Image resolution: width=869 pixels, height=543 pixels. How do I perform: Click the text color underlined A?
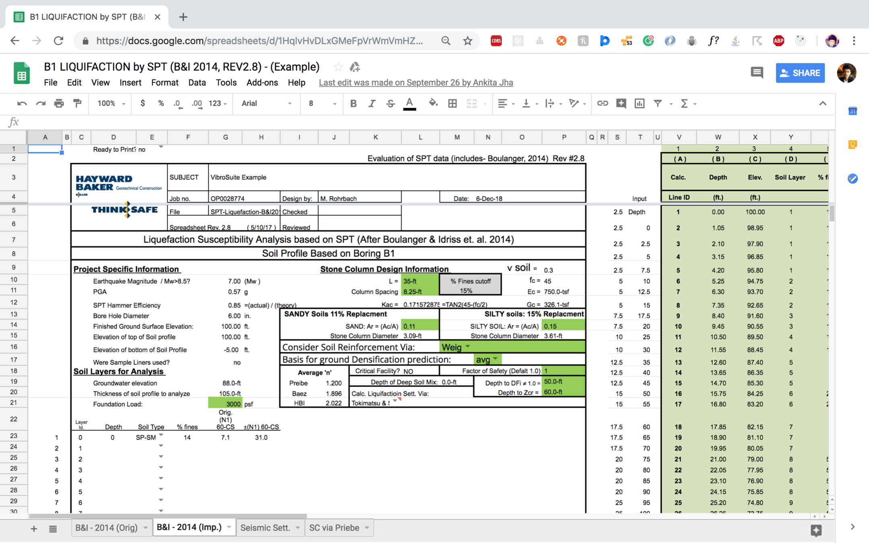tap(409, 103)
